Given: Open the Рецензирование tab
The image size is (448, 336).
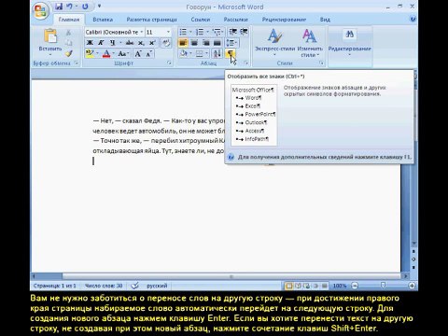Looking at the screenshot, I should pyautogui.click(x=284, y=20).
